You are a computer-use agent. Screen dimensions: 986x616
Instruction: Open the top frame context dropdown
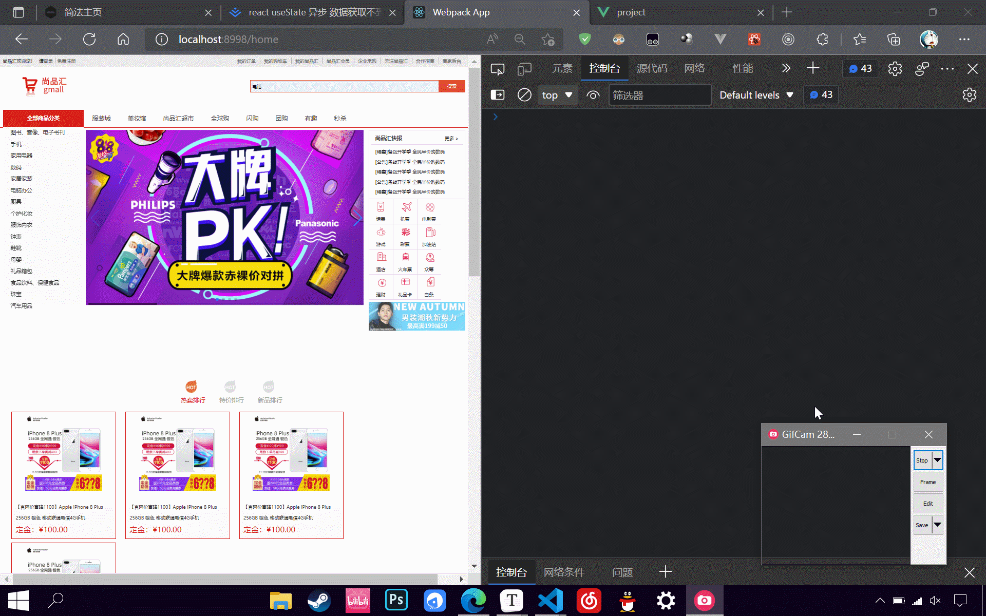coord(557,94)
